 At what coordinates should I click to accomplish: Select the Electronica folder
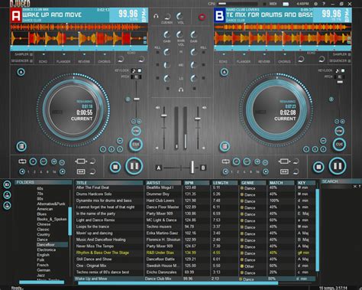tap(47, 249)
